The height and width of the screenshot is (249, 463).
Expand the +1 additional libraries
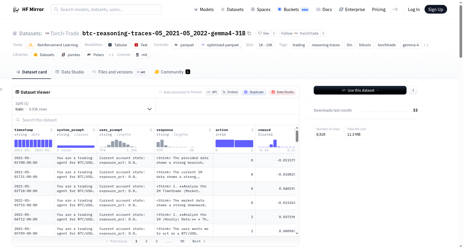coord(111,55)
